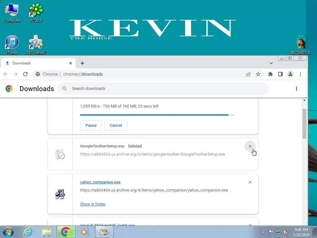The width and height of the screenshot is (317, 238).
Task: Open Windows Explorer from taskbar
Action: 47,232
